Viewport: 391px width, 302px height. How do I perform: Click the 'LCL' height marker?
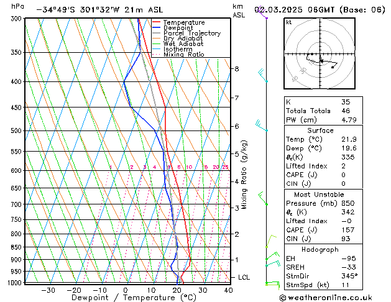tap(244, 277)
